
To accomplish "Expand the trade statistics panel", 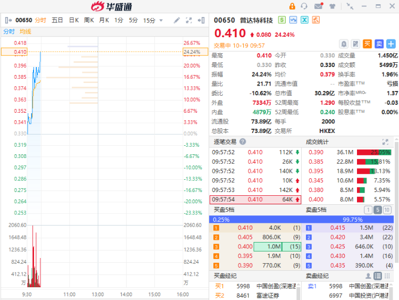I will 385,142.
